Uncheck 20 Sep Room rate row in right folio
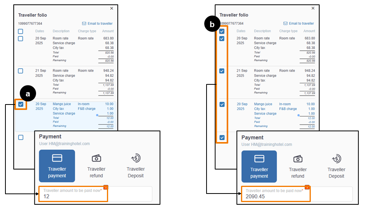Viewport: 372px width, 209px height. (x=222, y=39)
